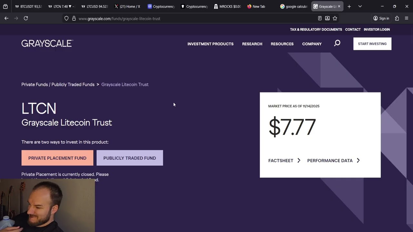The height and width of the screenshot is (232, 413).
Task: Go back to the previous page
Action: [x=6, y=18]
